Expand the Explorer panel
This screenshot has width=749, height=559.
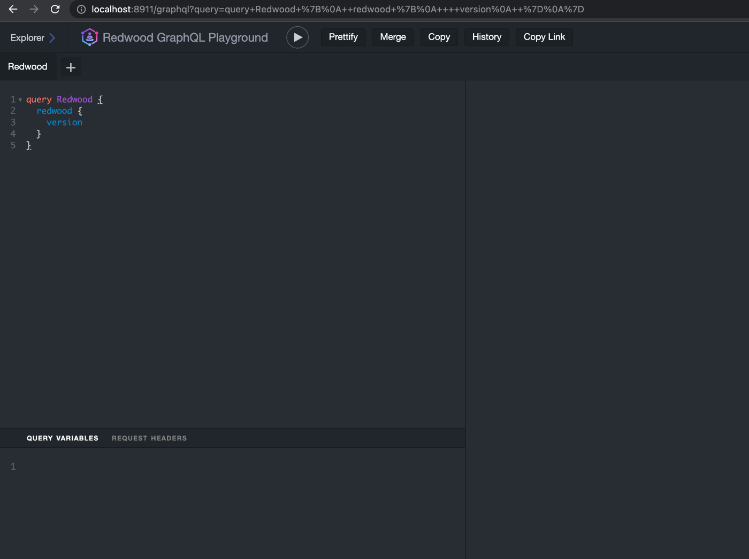tap(33, 37)
